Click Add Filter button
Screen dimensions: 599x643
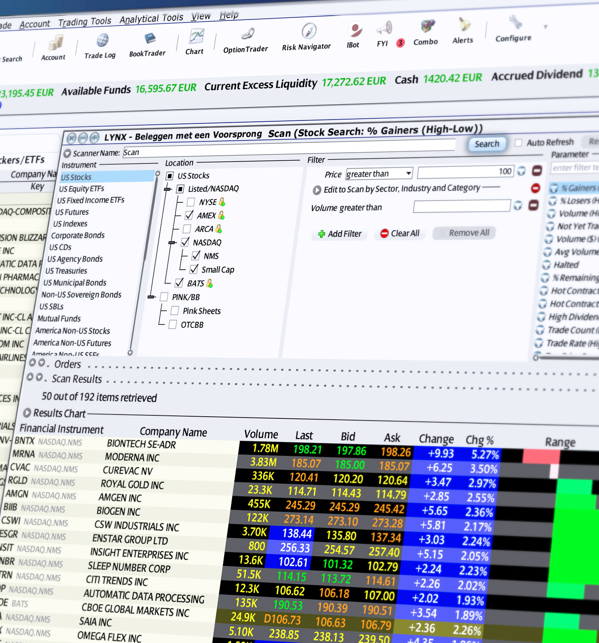(x=340, y=234)
